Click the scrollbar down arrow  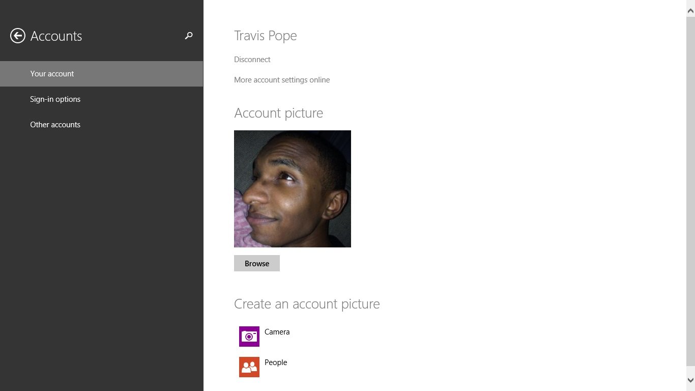pos(690,380)
